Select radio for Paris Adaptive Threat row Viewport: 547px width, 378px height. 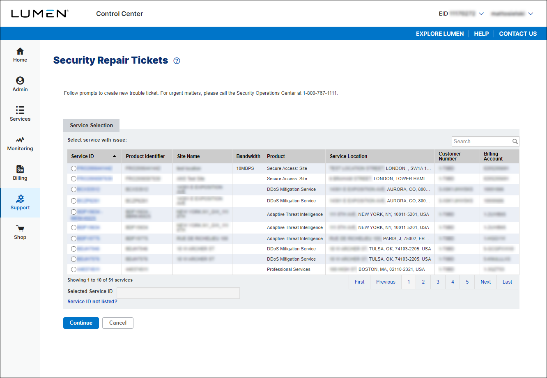(x=74, y=238)
